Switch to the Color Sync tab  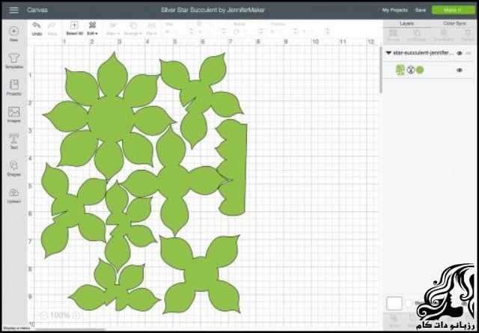[x=454, y=23]
